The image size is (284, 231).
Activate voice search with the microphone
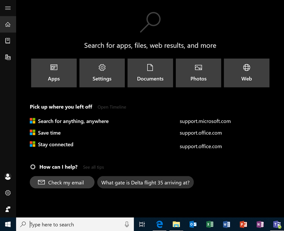[x=127, y=224]
